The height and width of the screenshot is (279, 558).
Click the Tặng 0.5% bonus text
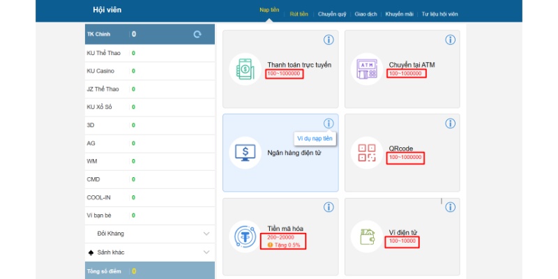click(x=287, y=245)
